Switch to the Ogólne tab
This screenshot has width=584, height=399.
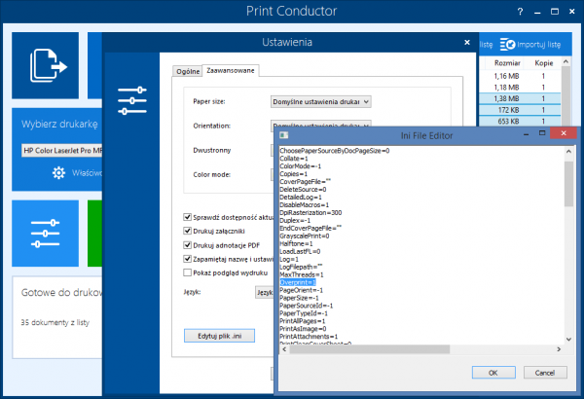pyautogui.click(x=187, y=71)
